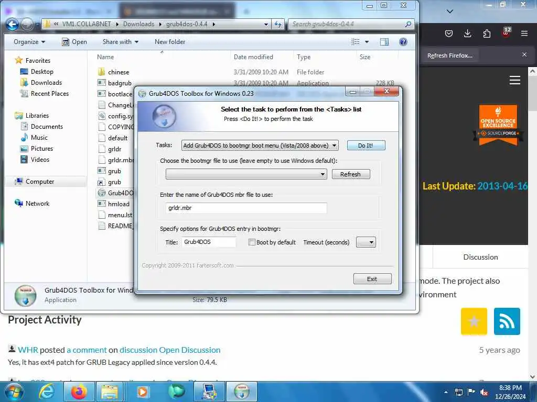The width and height of the screenshot is (537, 402).
Task: Open the Firefox application menu
Action: tap(524, 33)
